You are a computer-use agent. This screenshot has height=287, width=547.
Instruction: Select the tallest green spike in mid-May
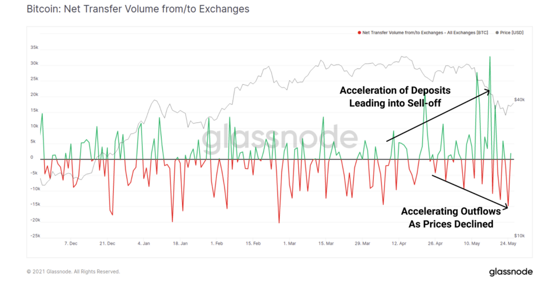point(490,57)
